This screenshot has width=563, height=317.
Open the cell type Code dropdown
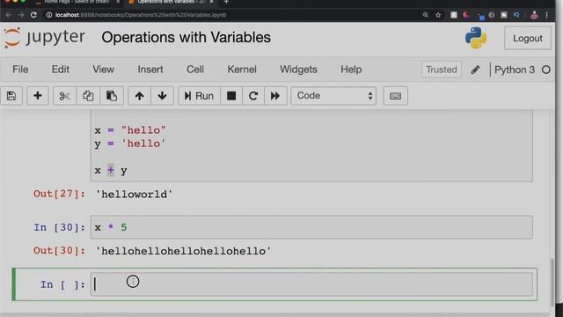pyautogui.click(x=333, y=96)
